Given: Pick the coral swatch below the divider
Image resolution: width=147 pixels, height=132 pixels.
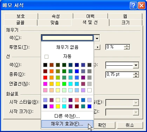Looking at the screenshot, I should pyautogui.click(x=77, y=100).
